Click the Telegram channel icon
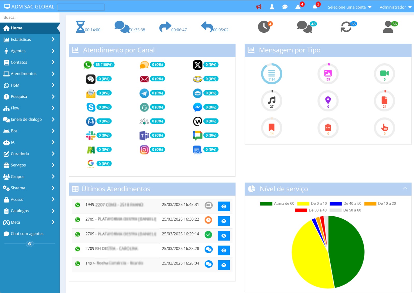The image size is (414, 293). point(144,93)
